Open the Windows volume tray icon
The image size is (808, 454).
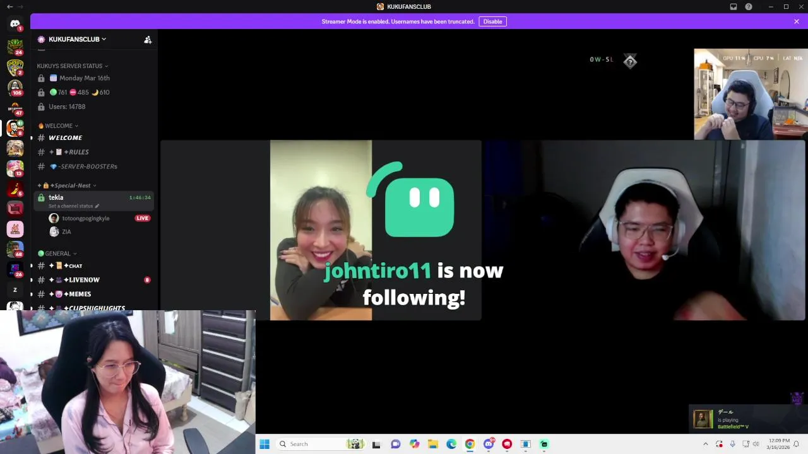[x=757, y=444]
